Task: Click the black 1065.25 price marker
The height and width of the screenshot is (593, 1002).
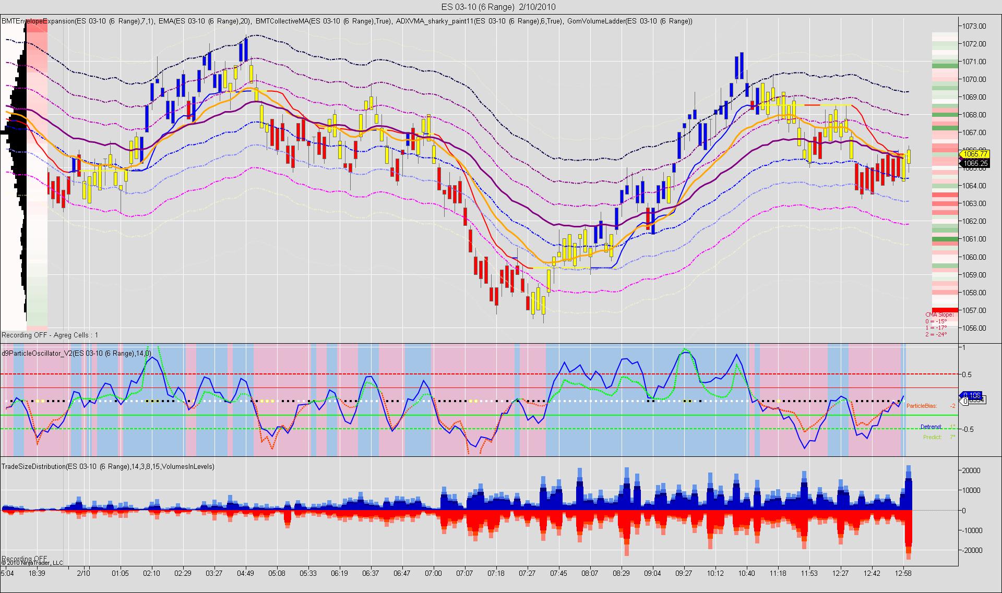Action: (974, 163)
